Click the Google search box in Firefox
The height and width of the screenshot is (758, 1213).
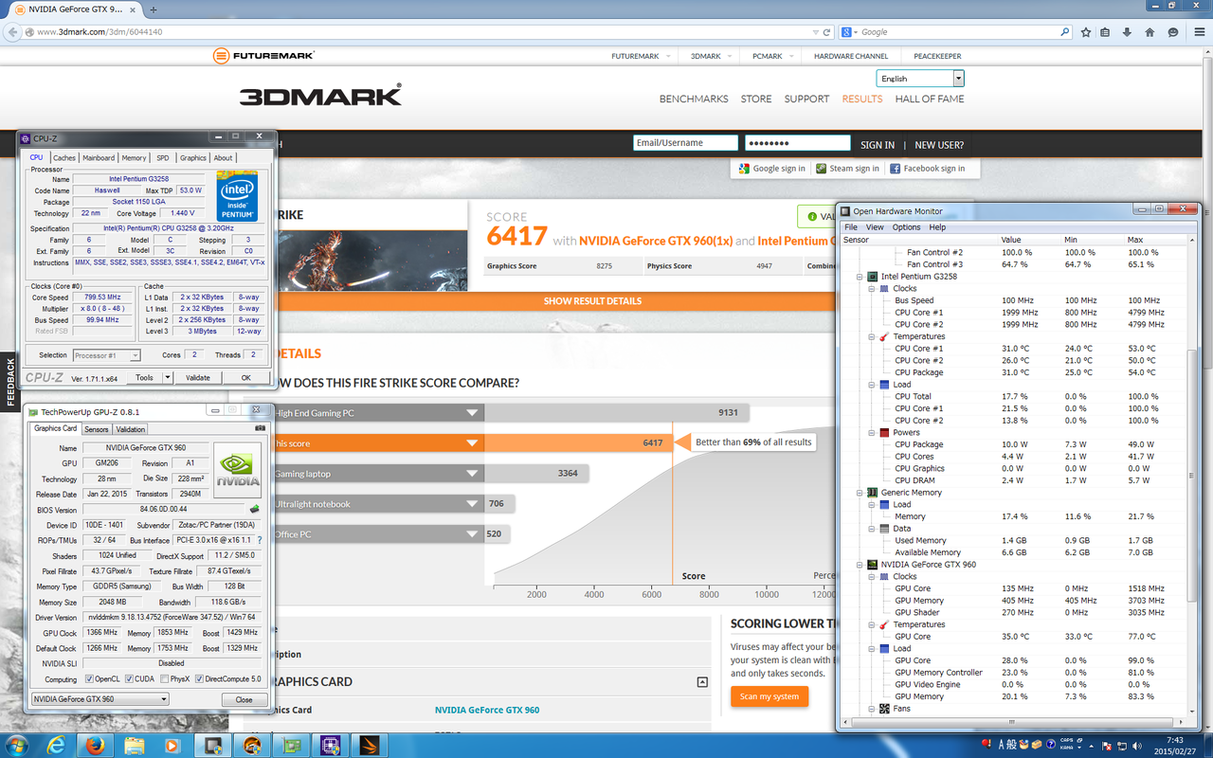(954, 31)
